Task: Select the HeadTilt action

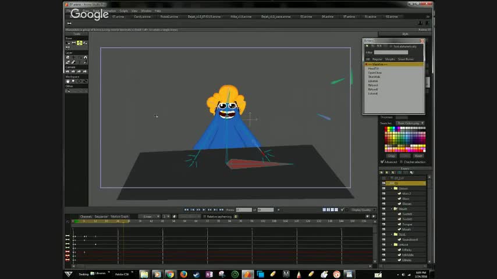Action: click(x=374, y=69)
